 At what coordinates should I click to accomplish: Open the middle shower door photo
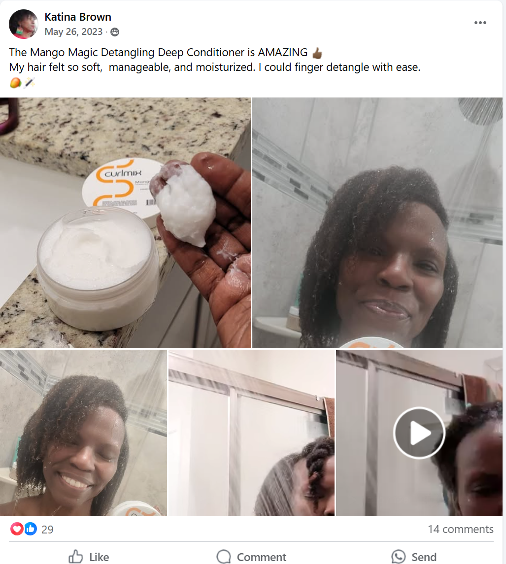point(251,432)
